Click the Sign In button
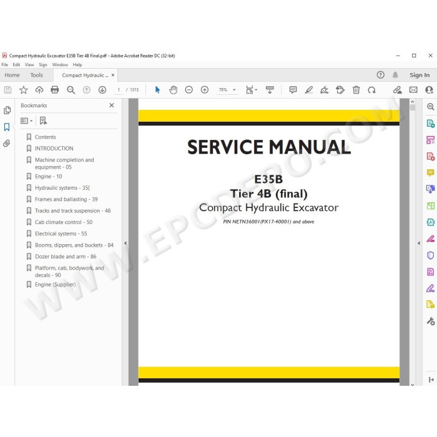This screenshot has height=437, width=437. click(420, 75)
